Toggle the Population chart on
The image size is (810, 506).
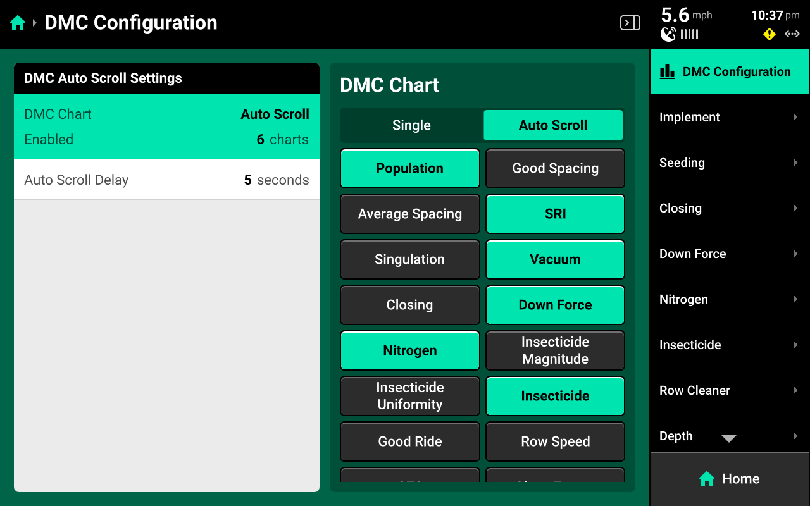click(x=410, y=168)
